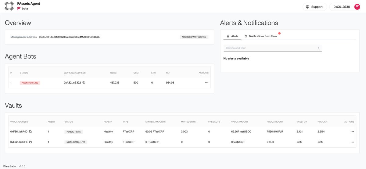Click the Vaults section heading
The image size is (366, 169).
tap(13, 106)
